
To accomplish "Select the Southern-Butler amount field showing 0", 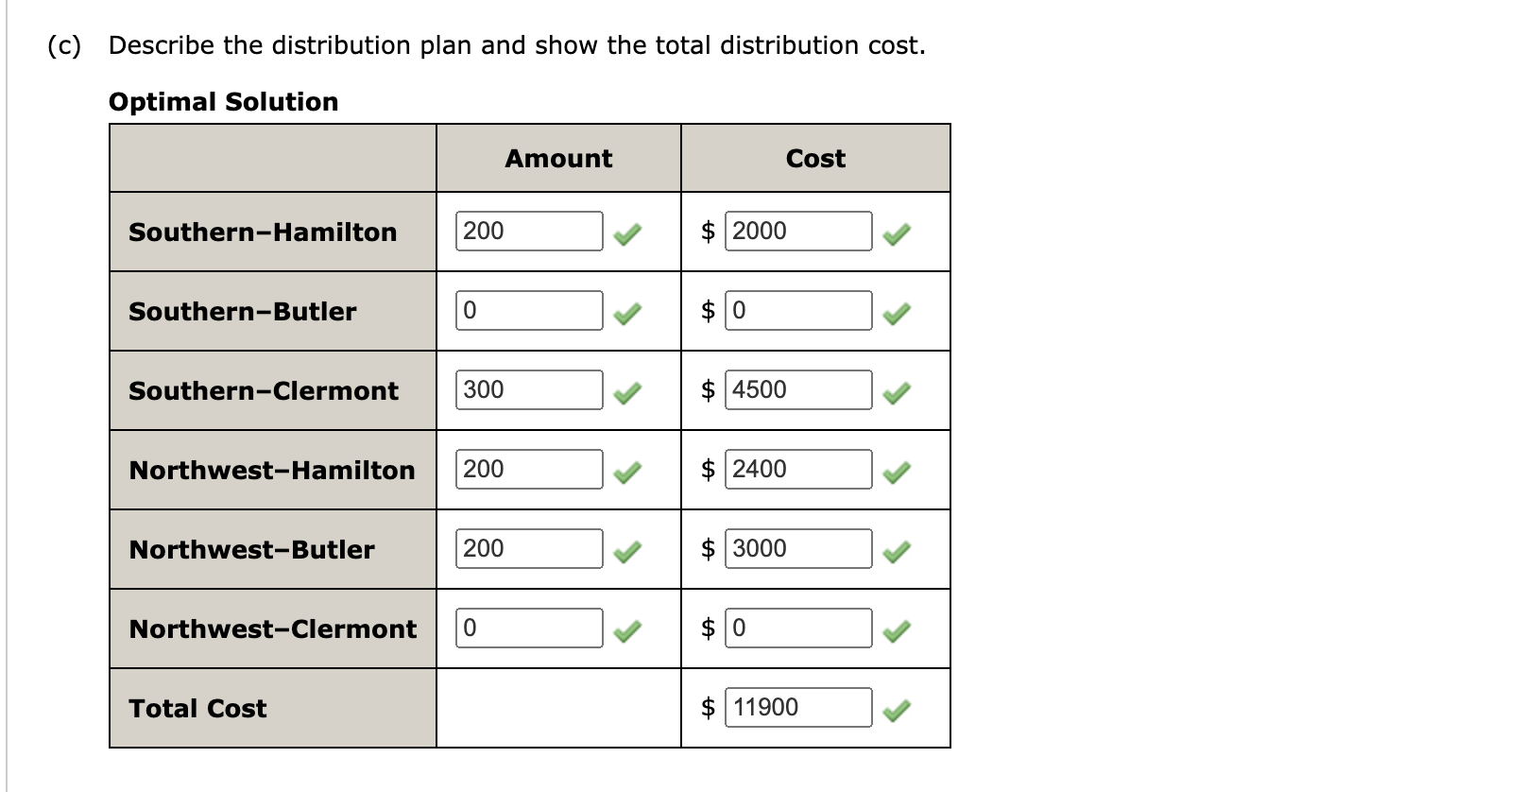I will click(x=527, y=309).
